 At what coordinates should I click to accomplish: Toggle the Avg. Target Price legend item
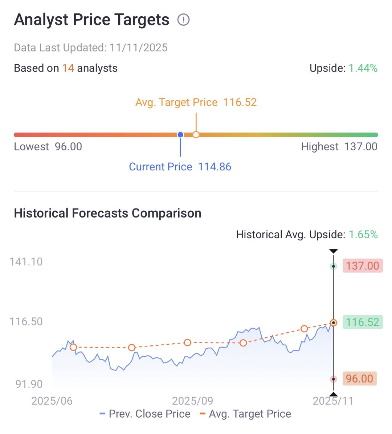[245, 414]
